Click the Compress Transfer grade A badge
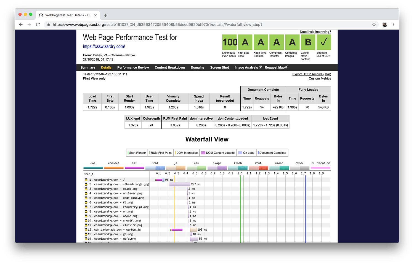This screenshot has width=414, height=264. click(x=277, y=42)
